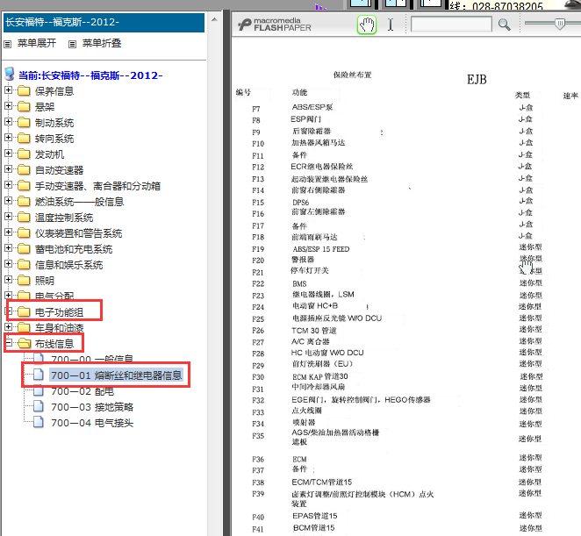This screenshot has width=581, height=536.
Task: Click the 长安福特--福克斯--2012- title bar
Action: 104,22
